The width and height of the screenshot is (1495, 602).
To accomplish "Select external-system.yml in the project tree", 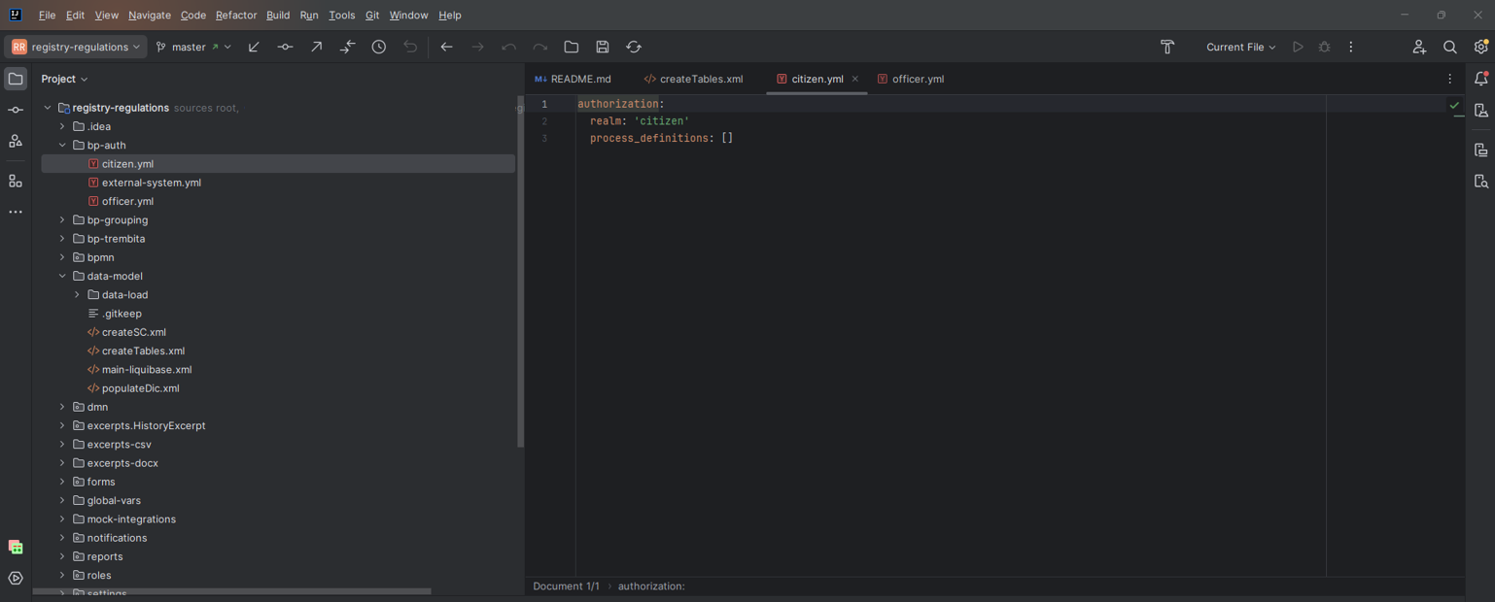I will pos(152,183).
